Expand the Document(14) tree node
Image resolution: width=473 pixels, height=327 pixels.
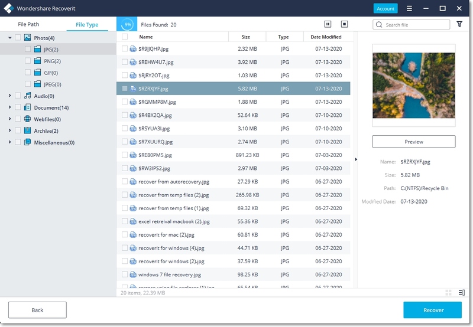9,107
